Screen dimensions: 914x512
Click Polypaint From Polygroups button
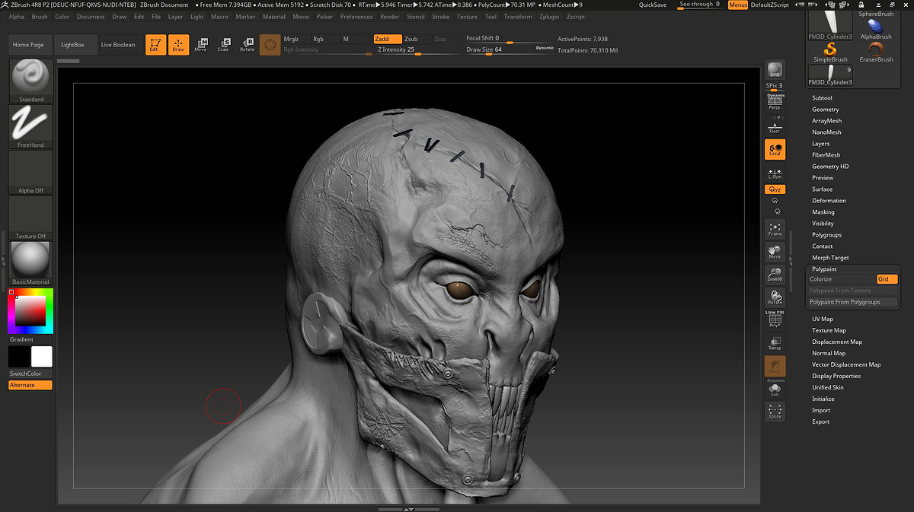coord(845,302)
